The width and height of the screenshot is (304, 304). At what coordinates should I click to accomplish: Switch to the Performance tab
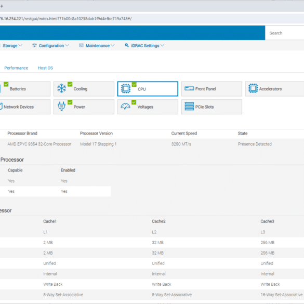tap(16, 68)
